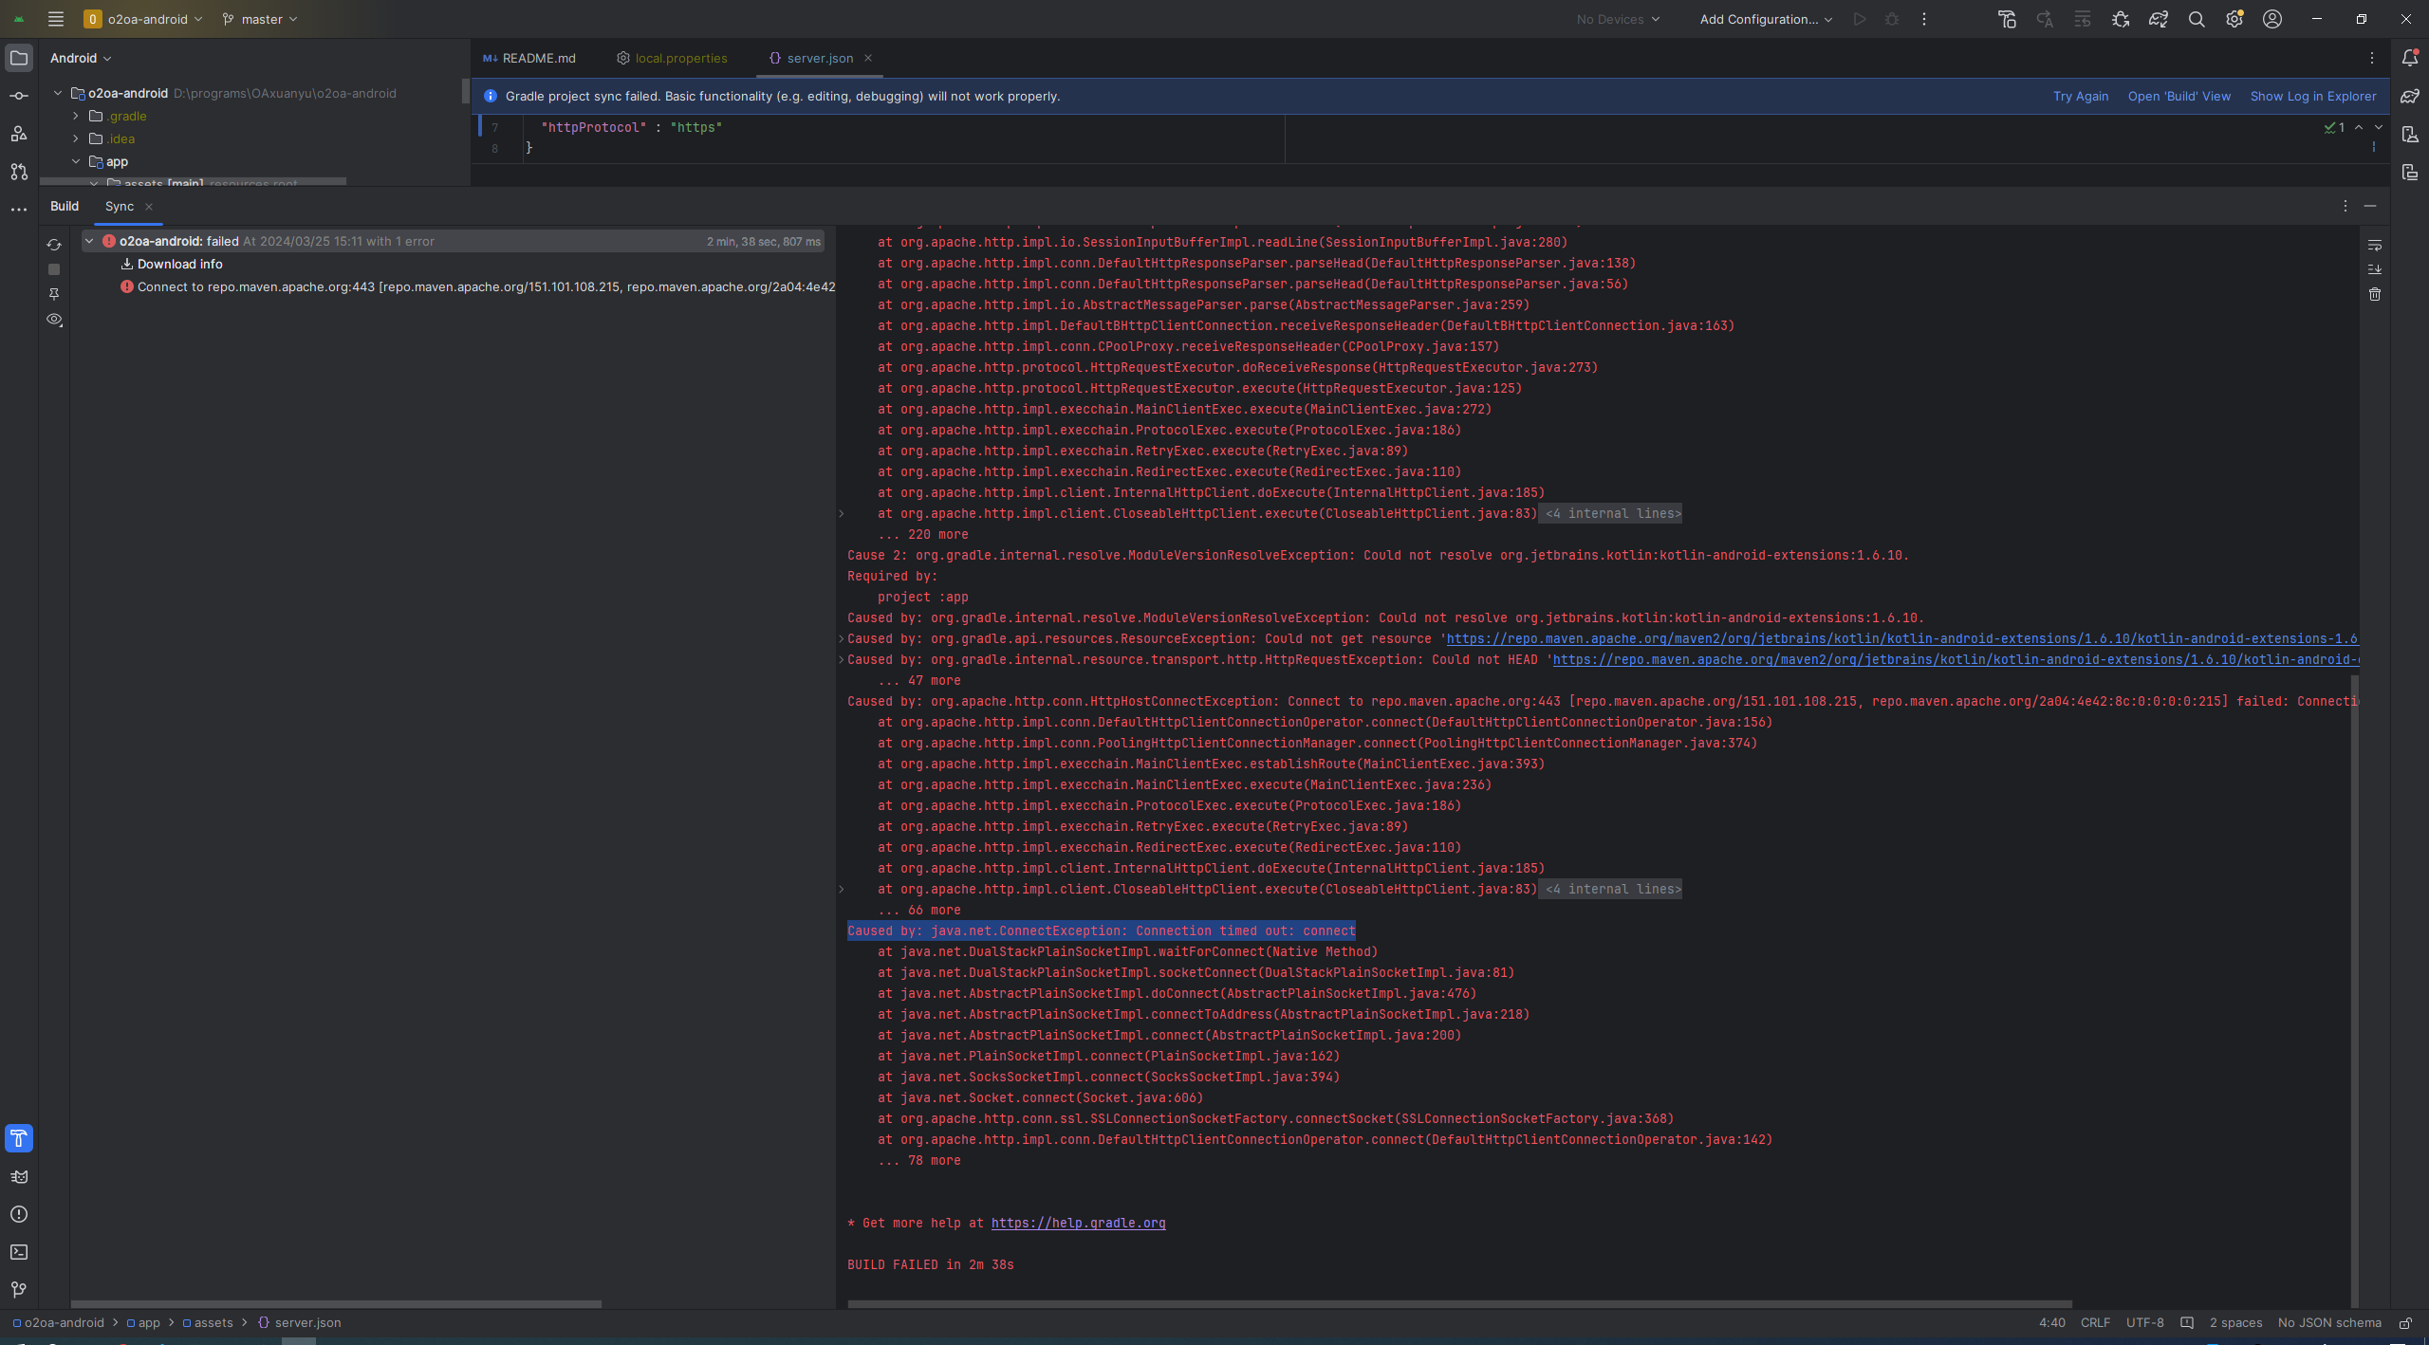Click the sync restart icon in Build panel
Screen dimensions: 2429x1345
54,245
